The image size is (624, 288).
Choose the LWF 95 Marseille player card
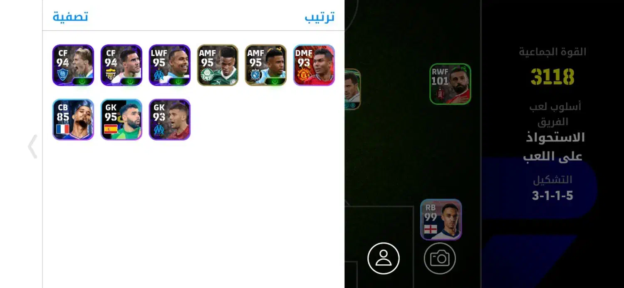tap(170, 65)
